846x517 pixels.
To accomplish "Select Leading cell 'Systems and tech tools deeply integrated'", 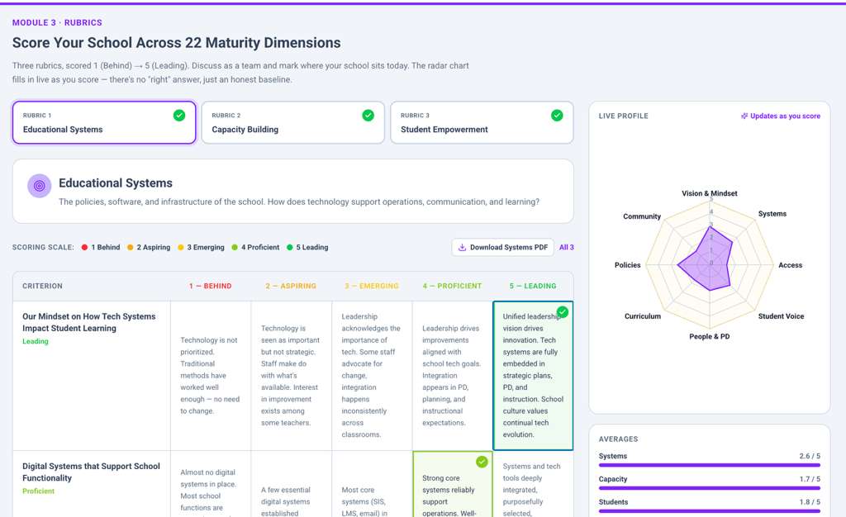I will coord(533,484).
